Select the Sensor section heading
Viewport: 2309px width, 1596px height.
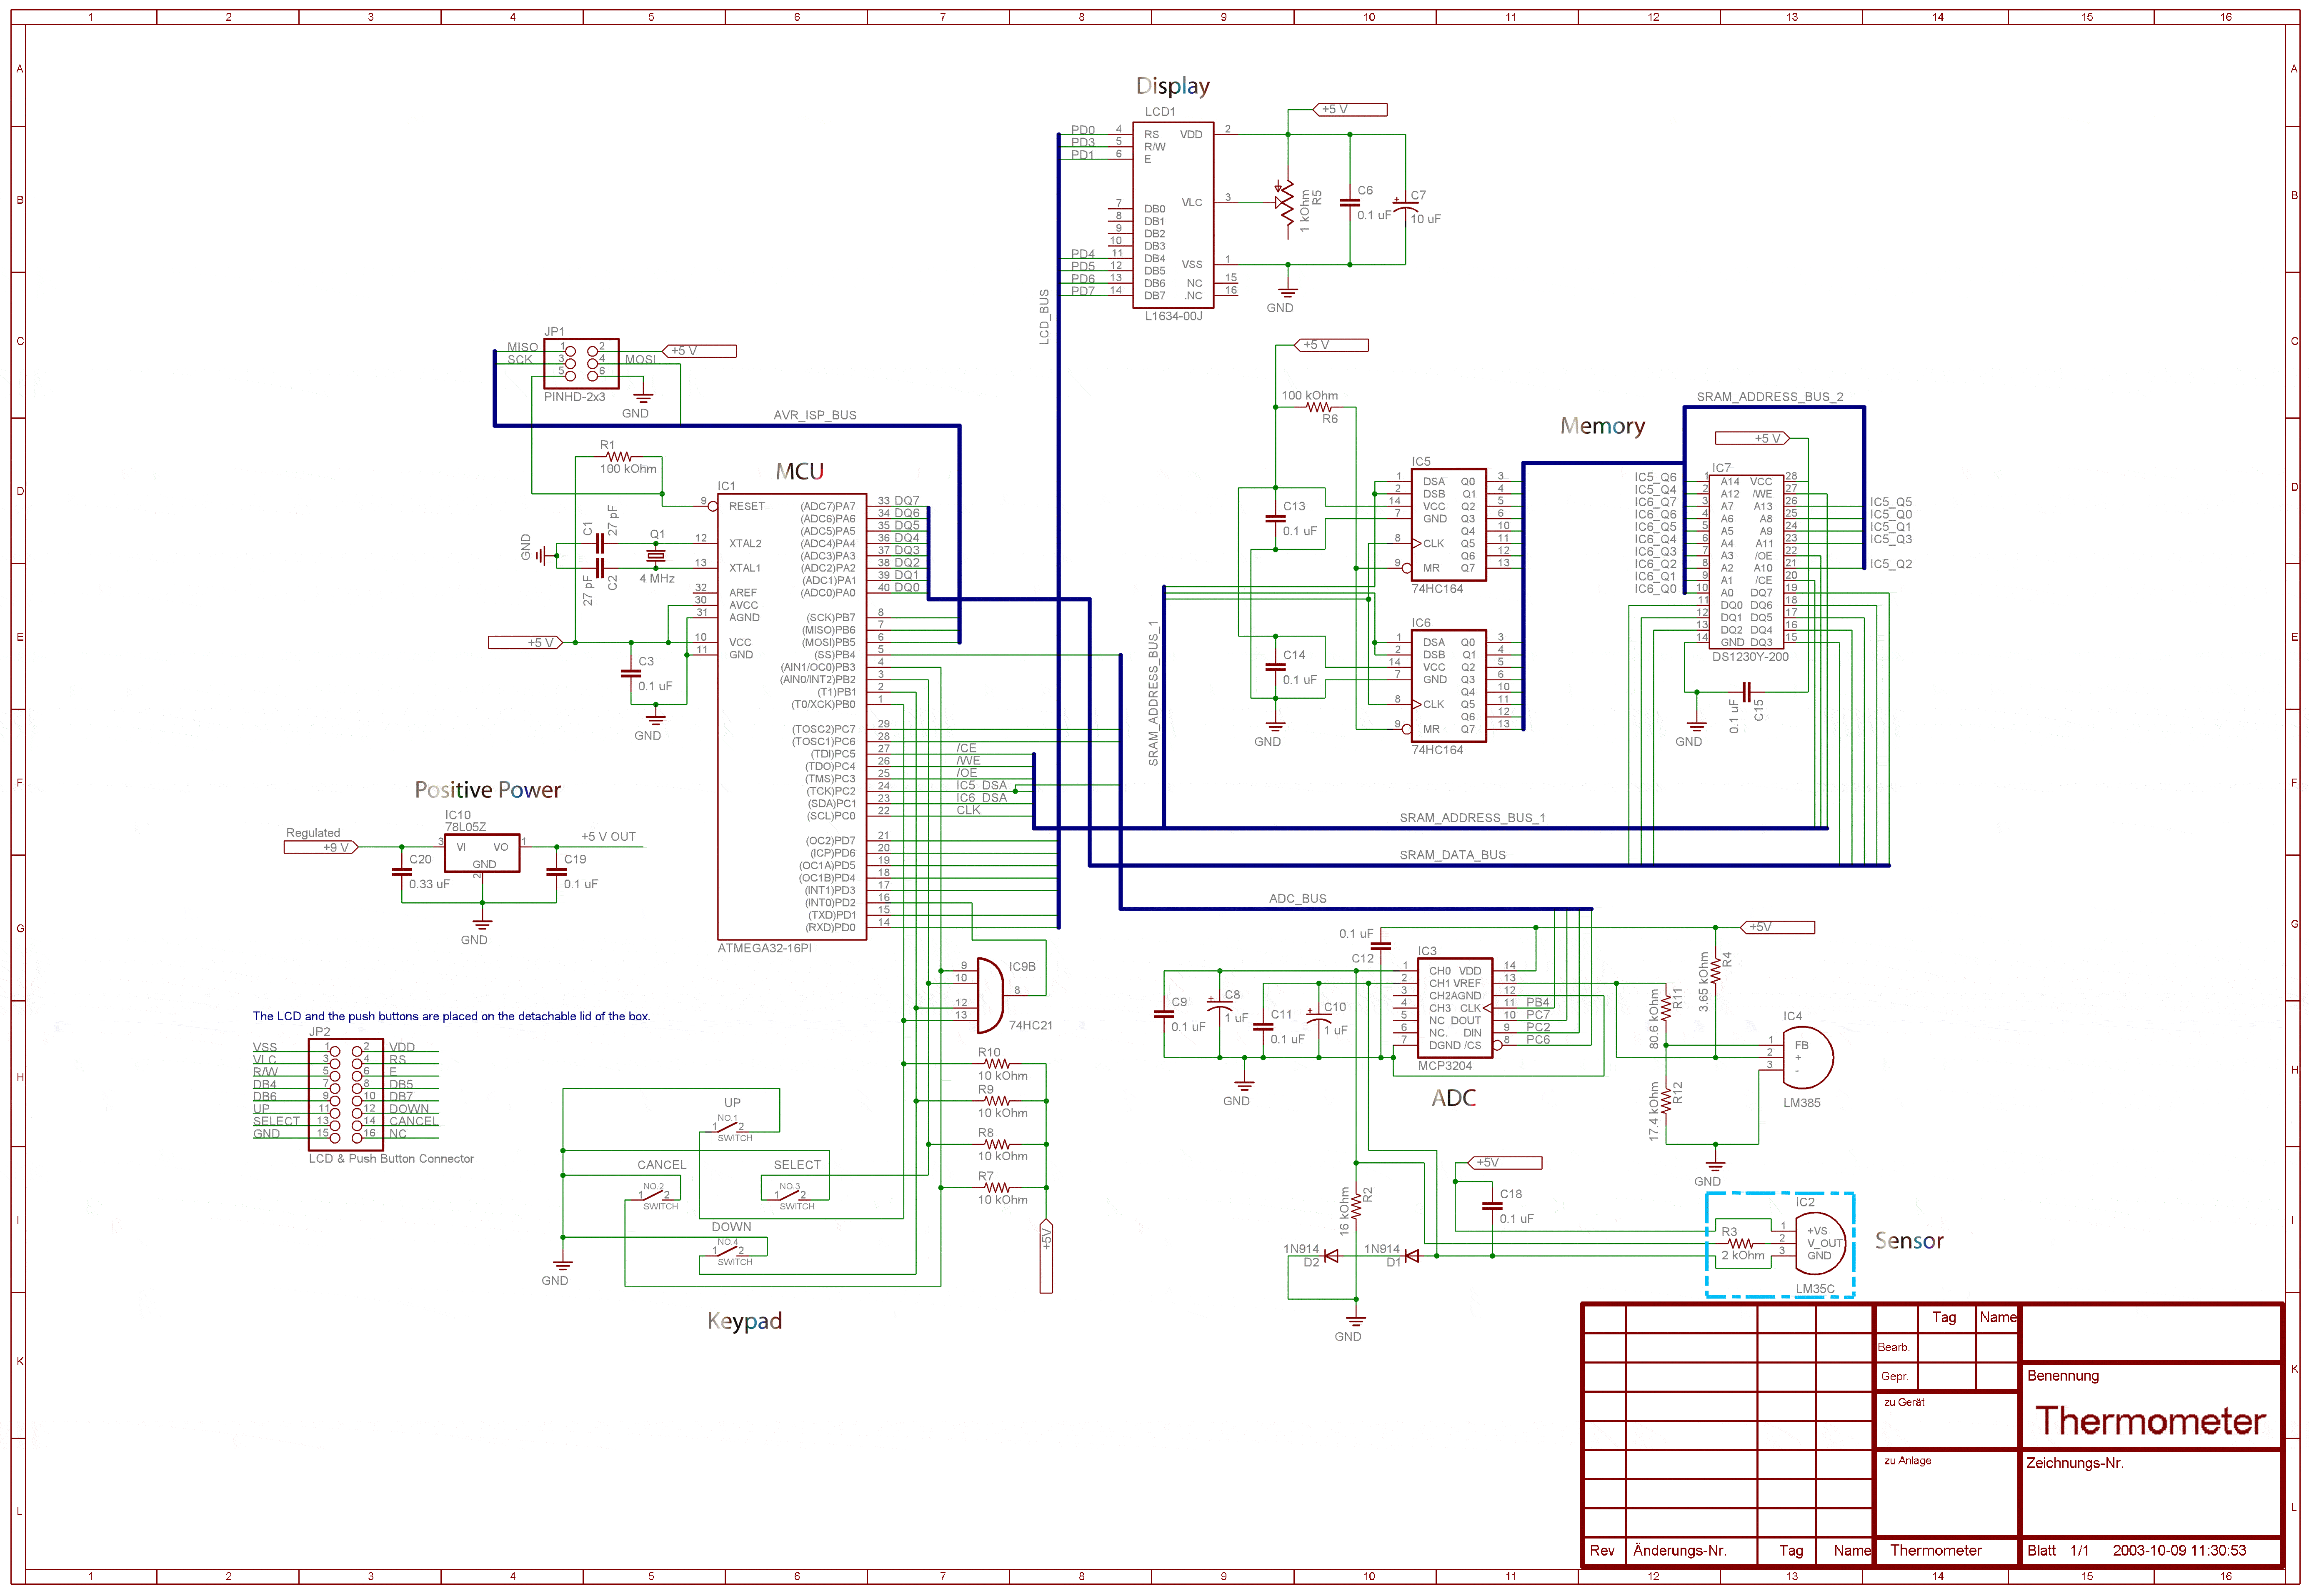point(1908,1241)
